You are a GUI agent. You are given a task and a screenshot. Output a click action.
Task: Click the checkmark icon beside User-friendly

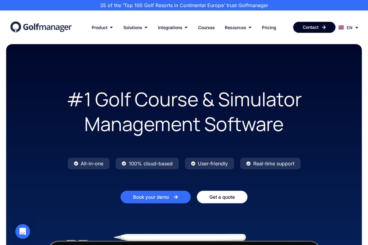pyautogui.click(x=193, y=163)
